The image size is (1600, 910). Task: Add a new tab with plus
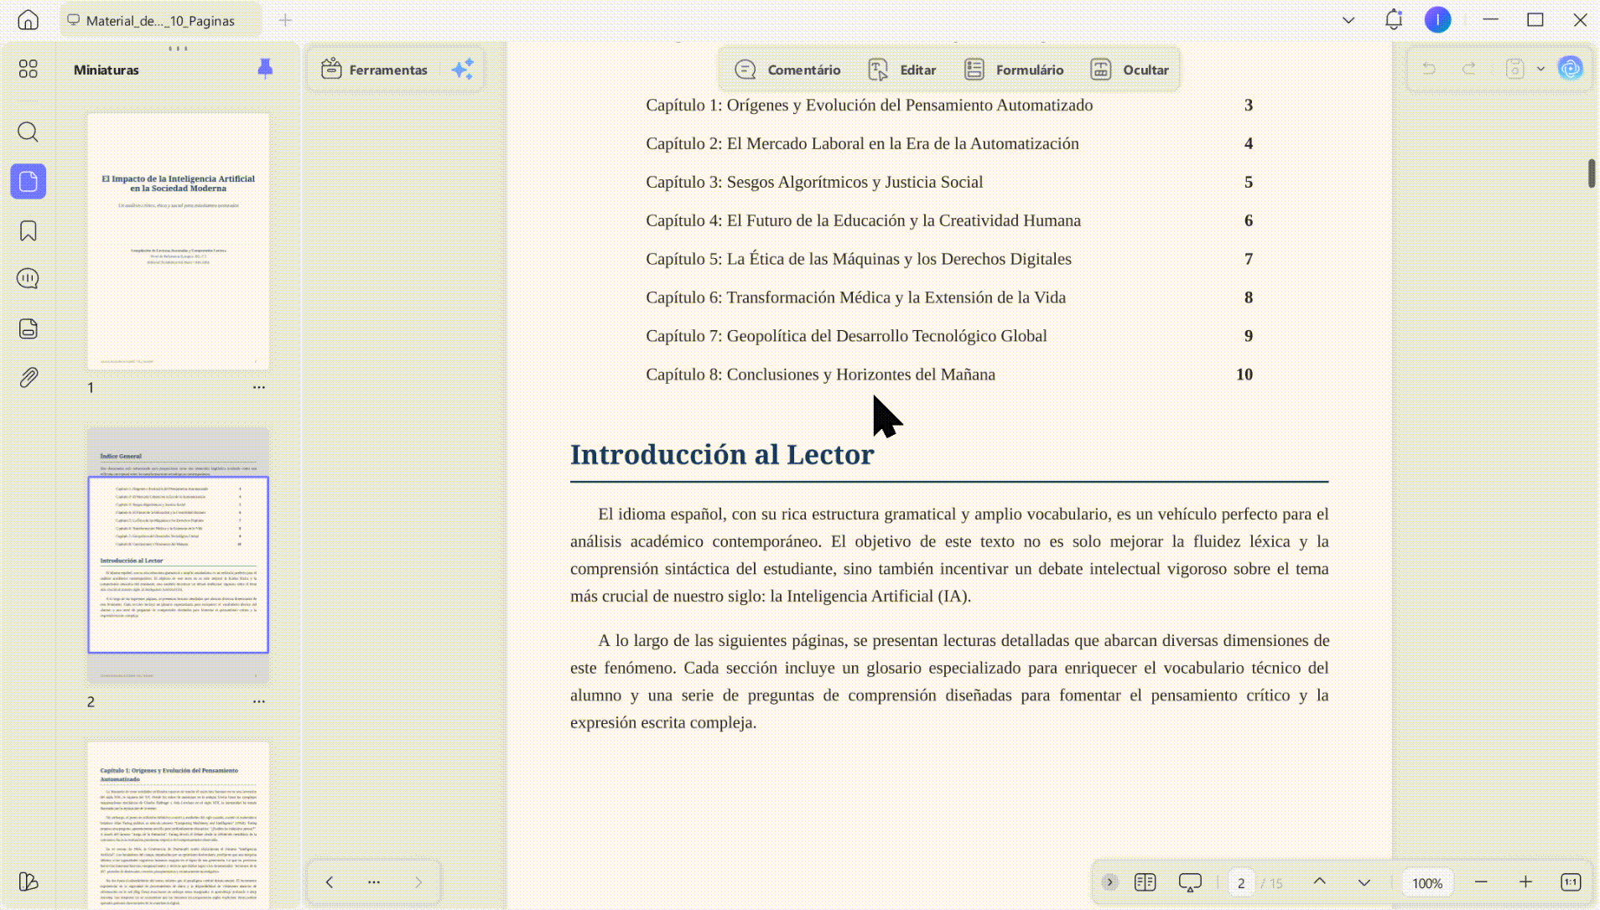[x=285, y=20]
